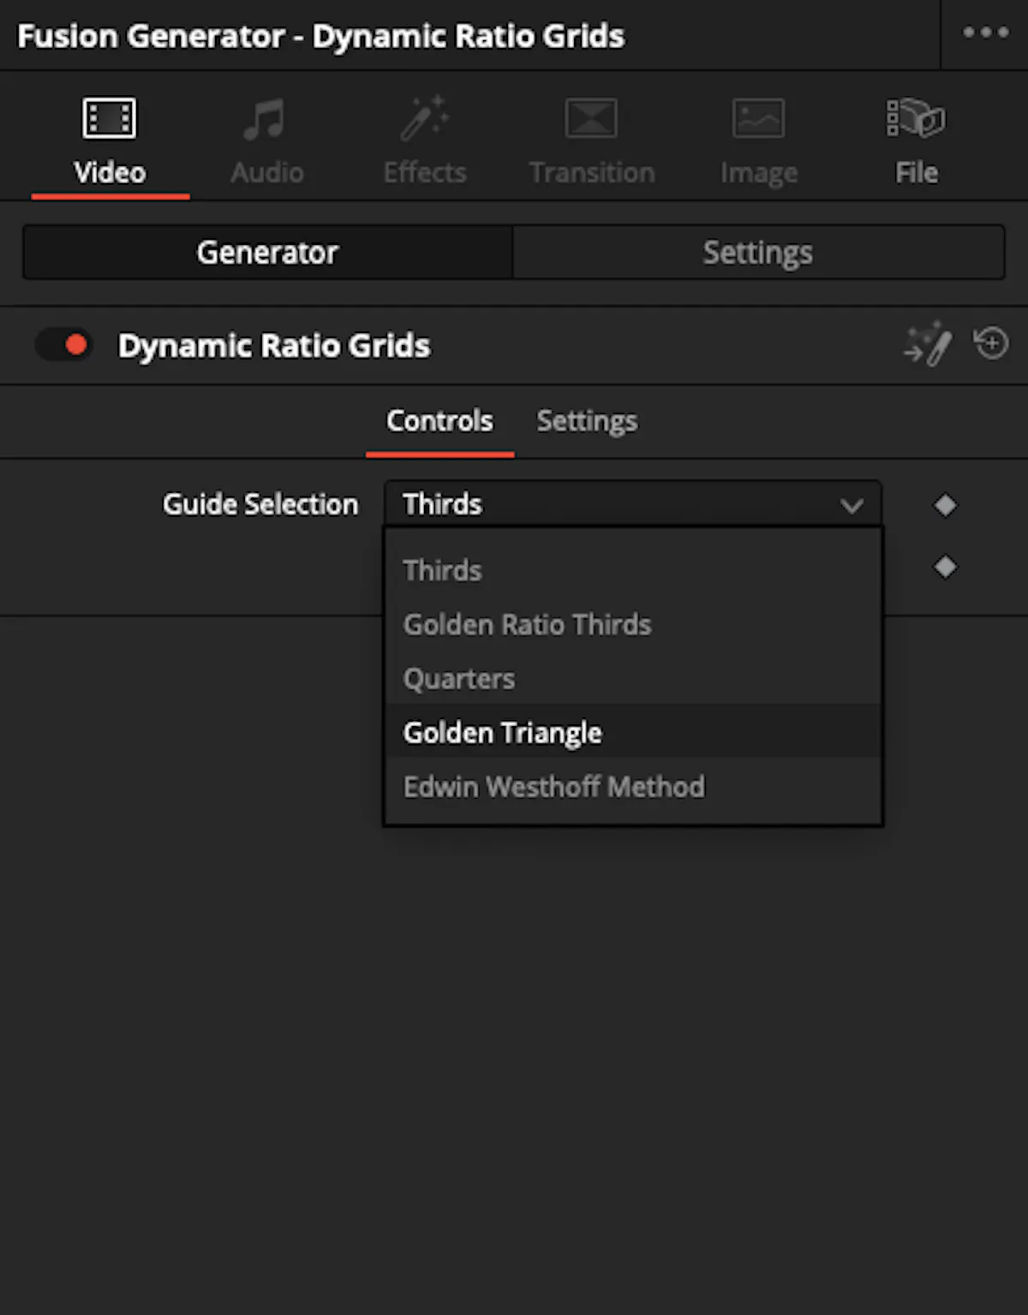This screenshot has width=1028, height=1315.
Task: Select Edwin Westhoff Method option
Action: point(633,786)
